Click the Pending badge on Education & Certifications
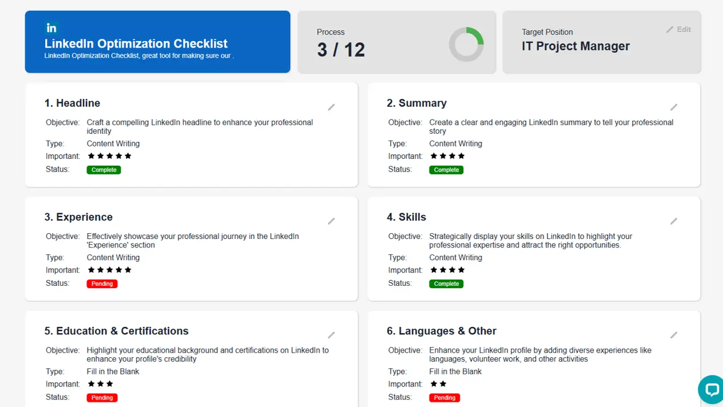This screenshot has height=407, width=723. point(102,397)
